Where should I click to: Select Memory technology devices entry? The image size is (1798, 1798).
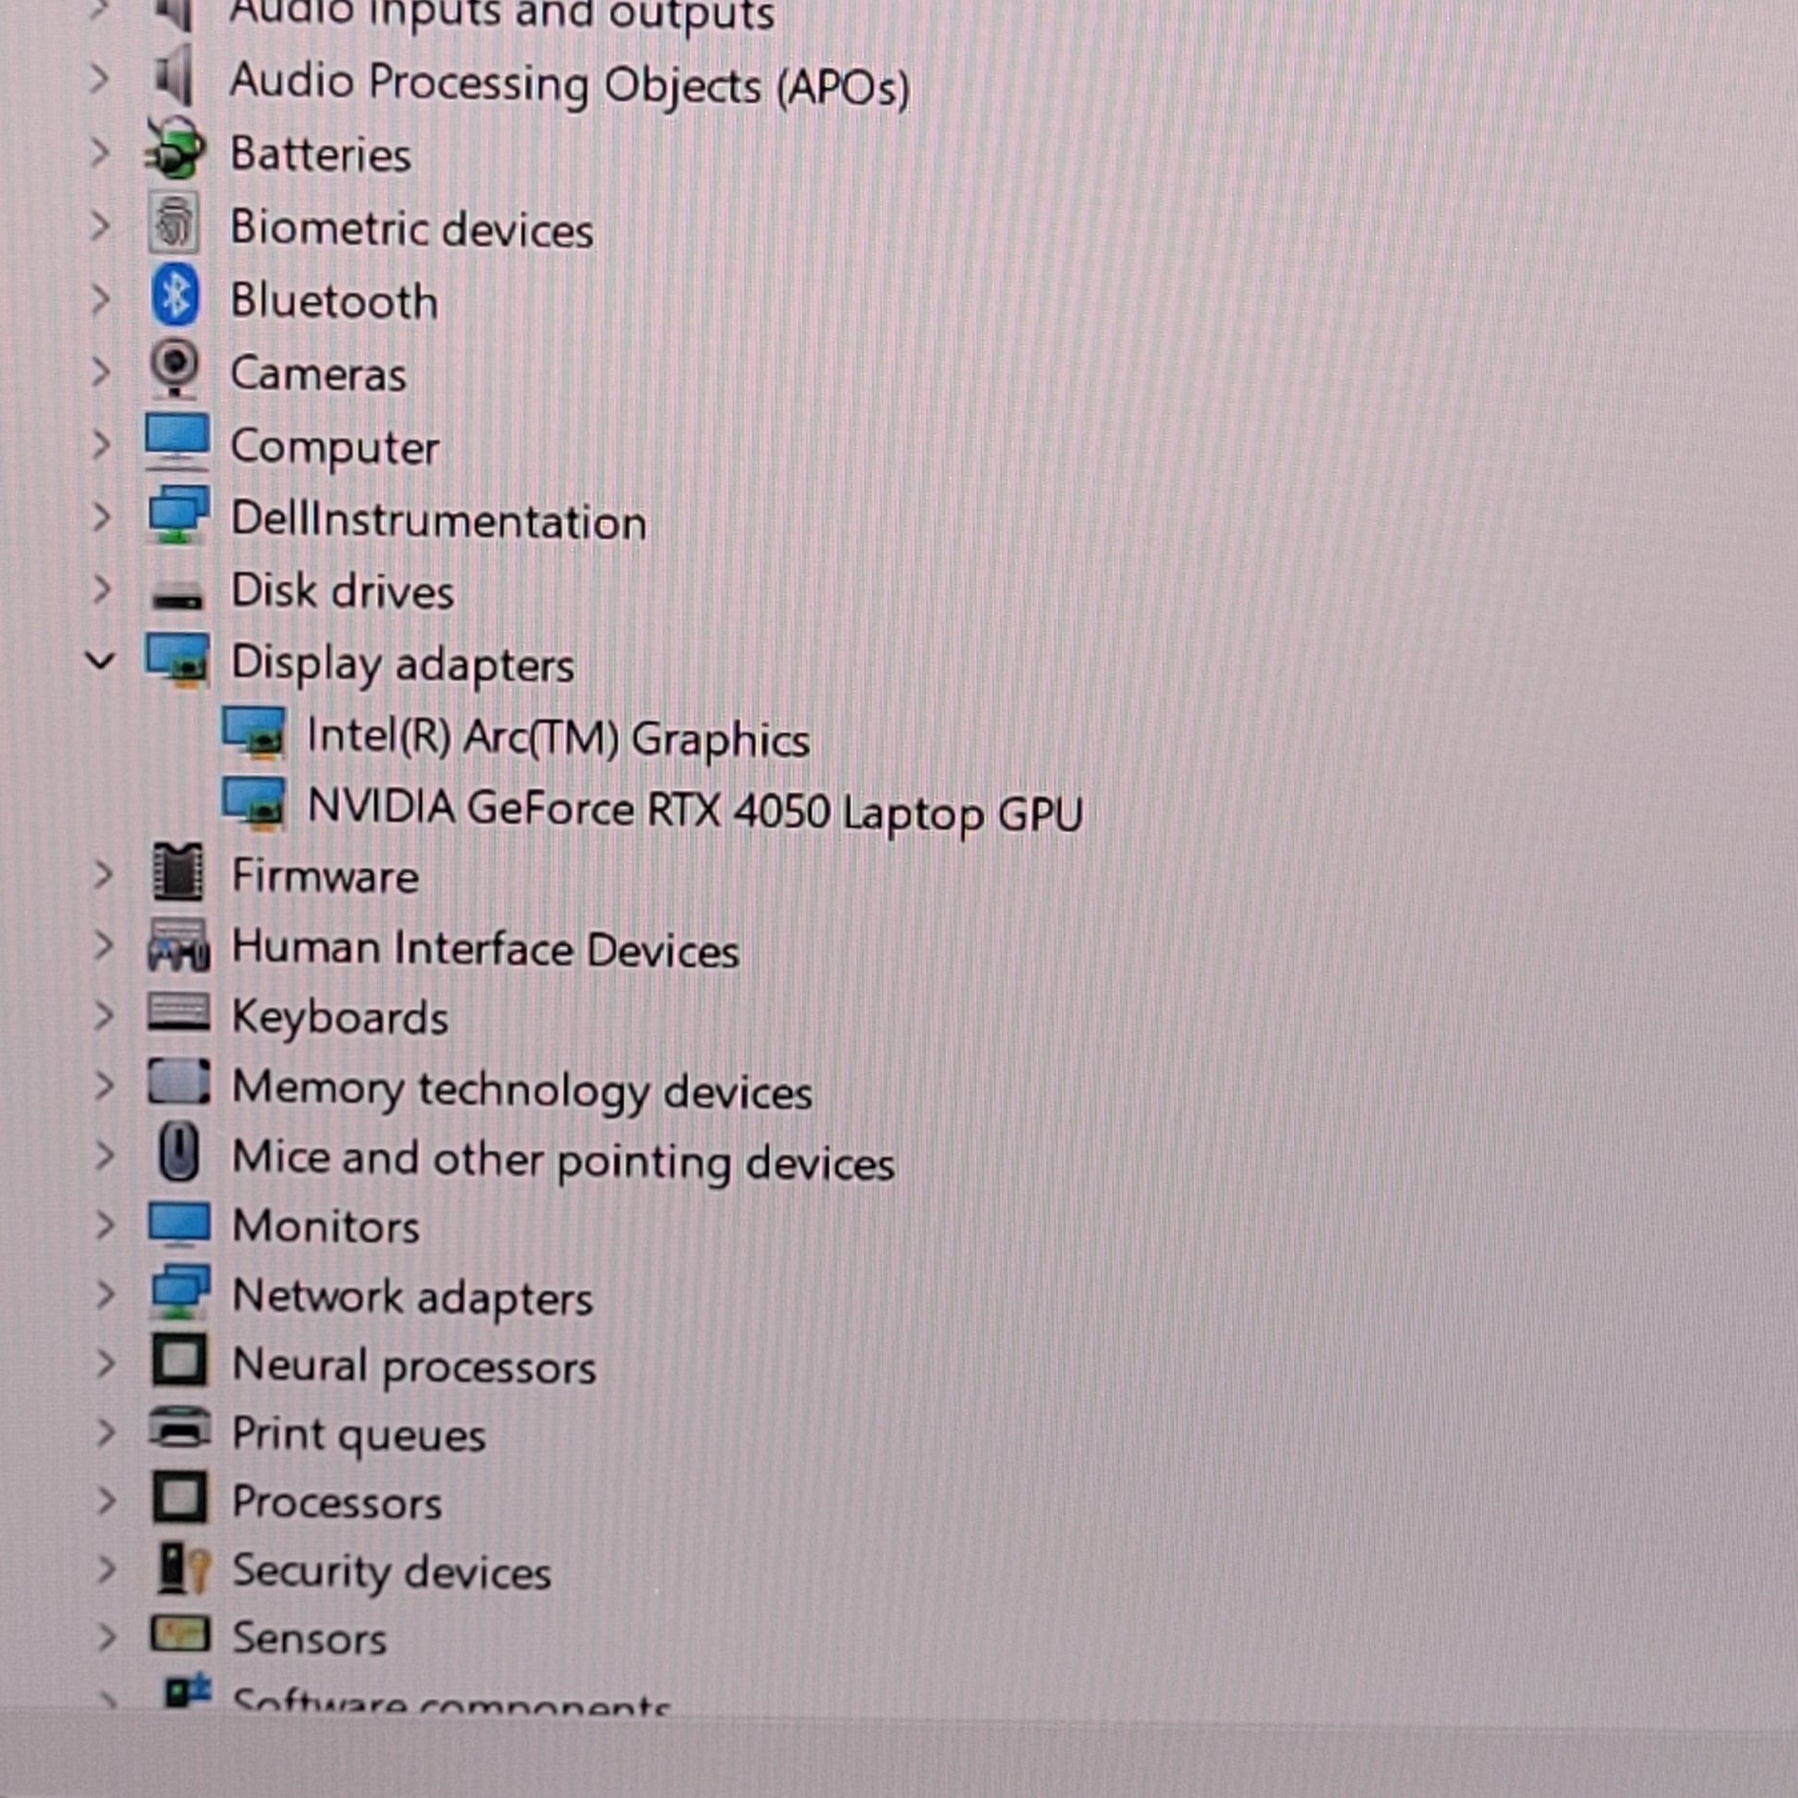click(521, 1088)
